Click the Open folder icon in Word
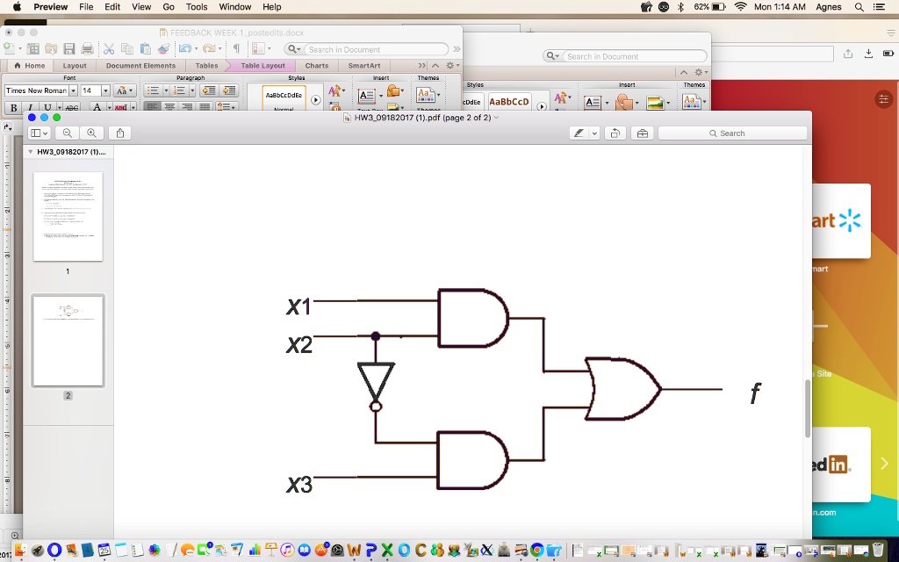 pos(52,49)
